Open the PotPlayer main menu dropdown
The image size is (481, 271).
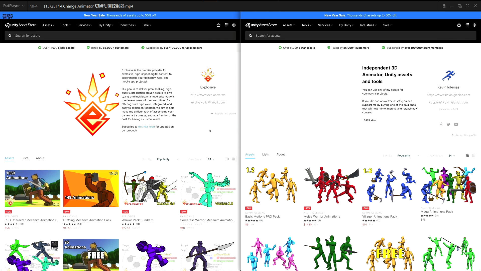(x=14, y=6)
